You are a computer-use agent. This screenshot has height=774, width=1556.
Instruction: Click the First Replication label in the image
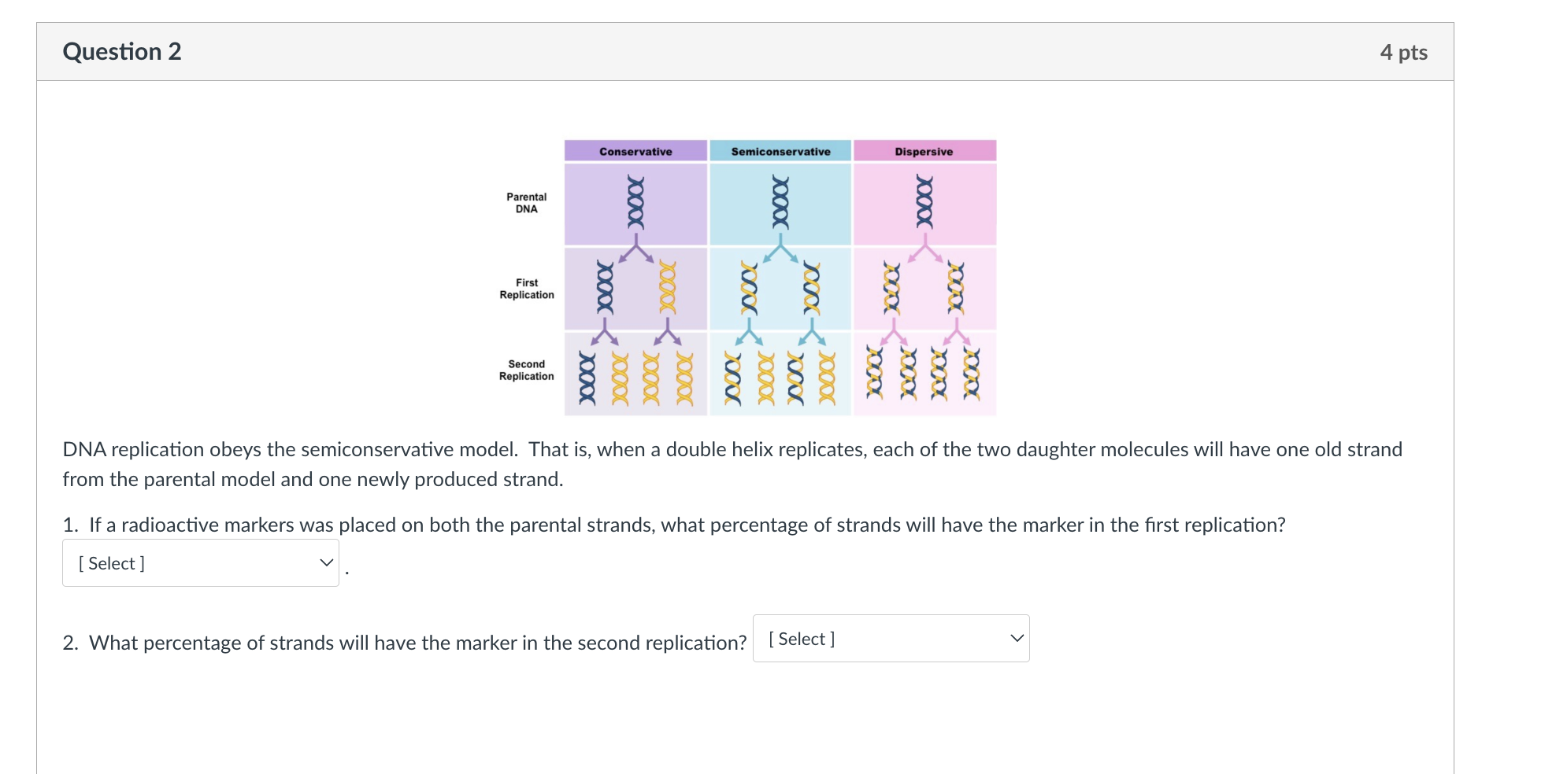(525, 288)
